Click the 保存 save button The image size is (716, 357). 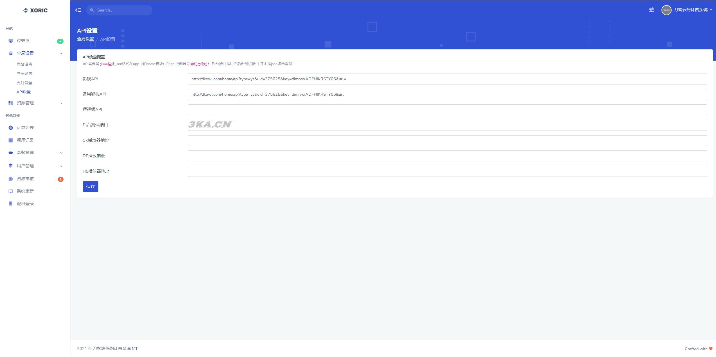coord(91,186)
